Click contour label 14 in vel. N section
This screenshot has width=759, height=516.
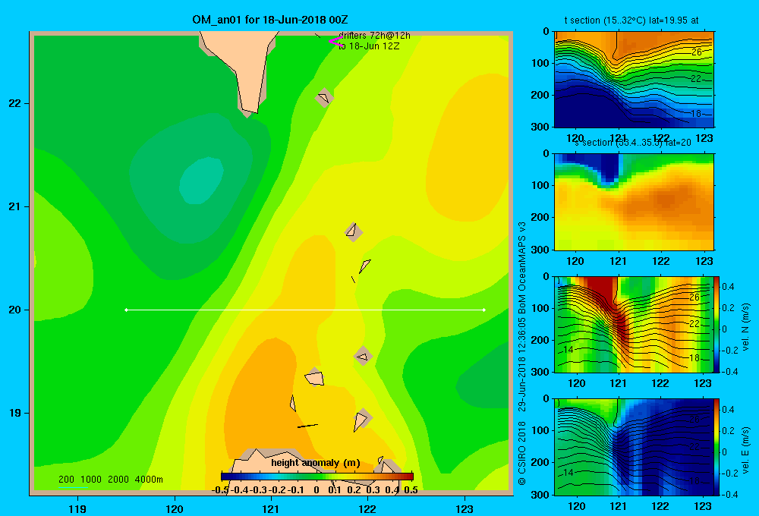[568, 350]
